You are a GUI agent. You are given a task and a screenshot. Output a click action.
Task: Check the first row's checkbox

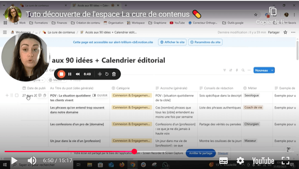(x=16, y=96)
